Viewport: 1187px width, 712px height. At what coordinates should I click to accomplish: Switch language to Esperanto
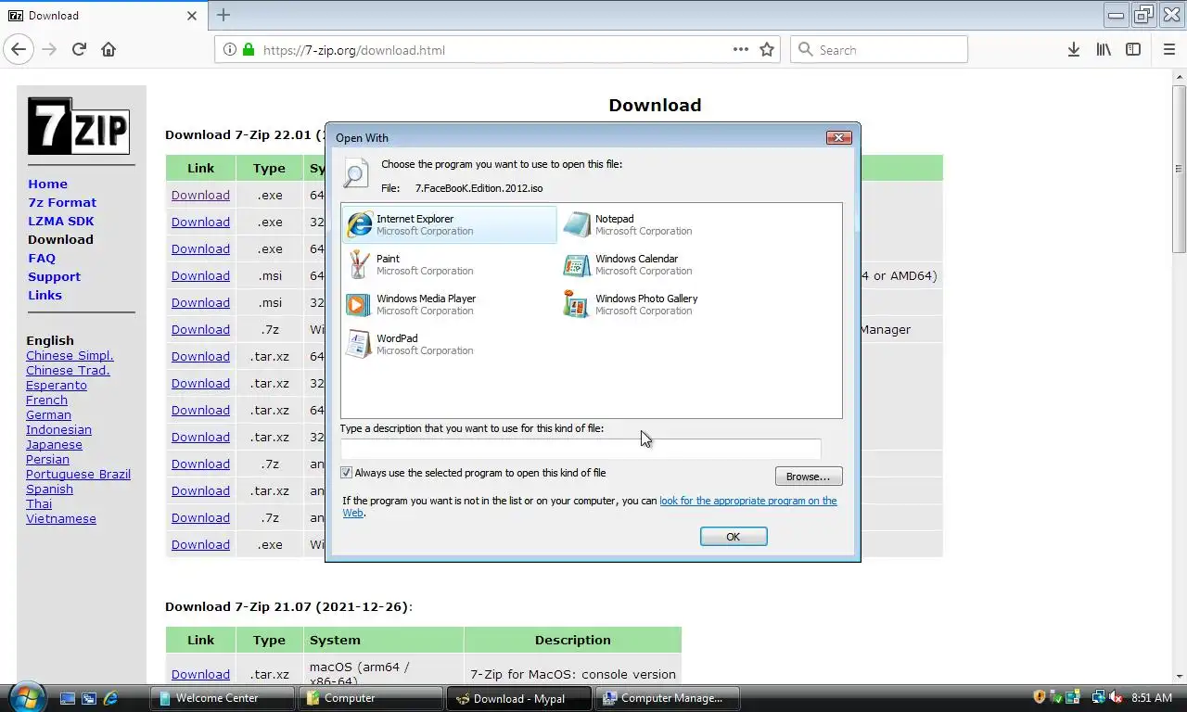[57, 385]
